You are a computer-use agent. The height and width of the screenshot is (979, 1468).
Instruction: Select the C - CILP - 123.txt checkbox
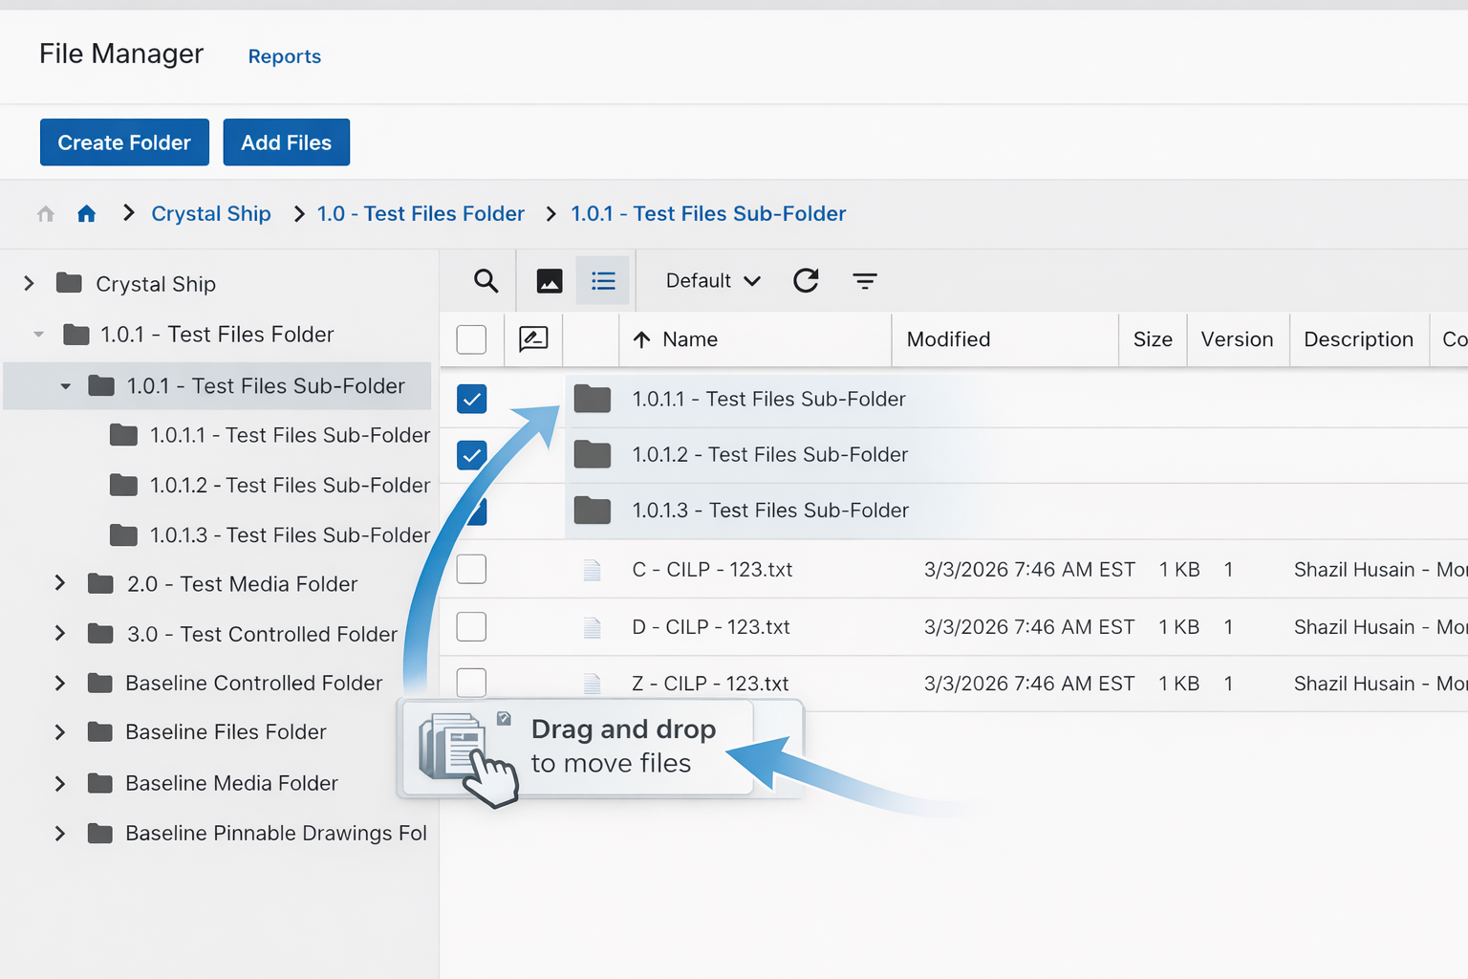pos(472,570)
